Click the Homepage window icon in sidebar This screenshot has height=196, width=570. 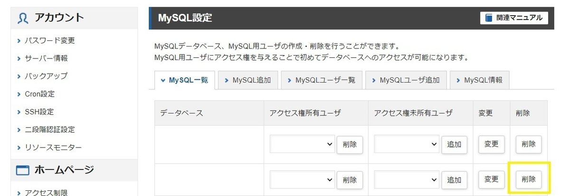pyautogui.click(x=22, y=170)
